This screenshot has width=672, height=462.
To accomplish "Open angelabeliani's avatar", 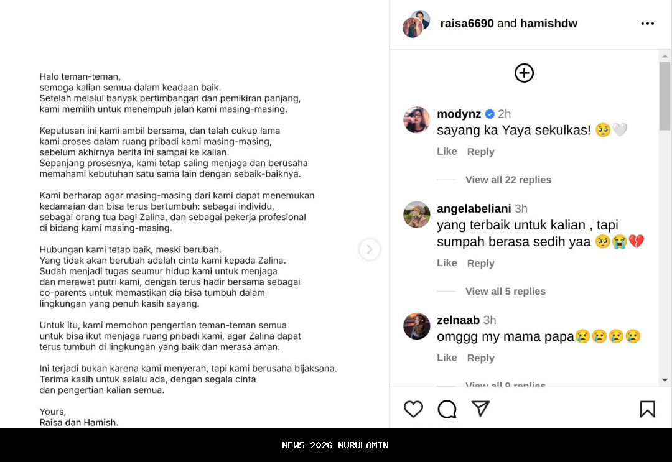I will tap(416, 215).
